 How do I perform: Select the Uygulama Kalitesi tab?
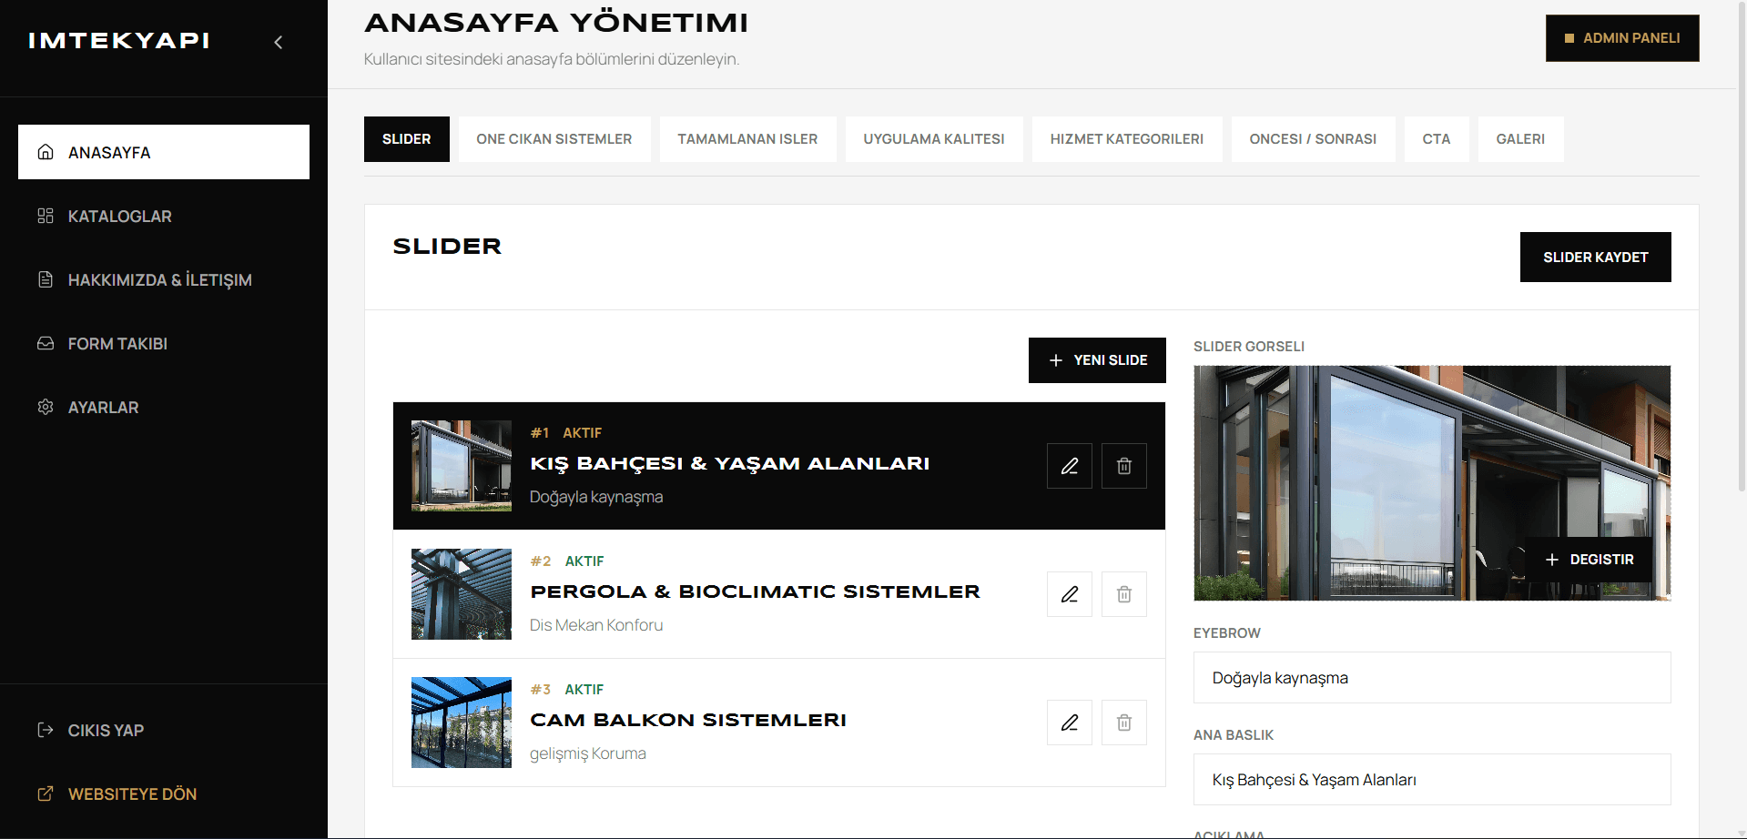pos(934,139)
